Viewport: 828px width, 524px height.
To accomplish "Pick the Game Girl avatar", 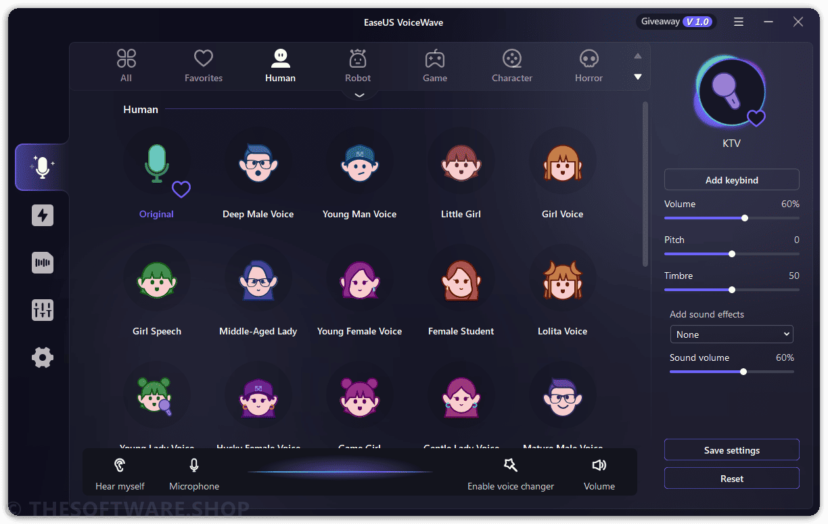I will [x=359, y=397].
